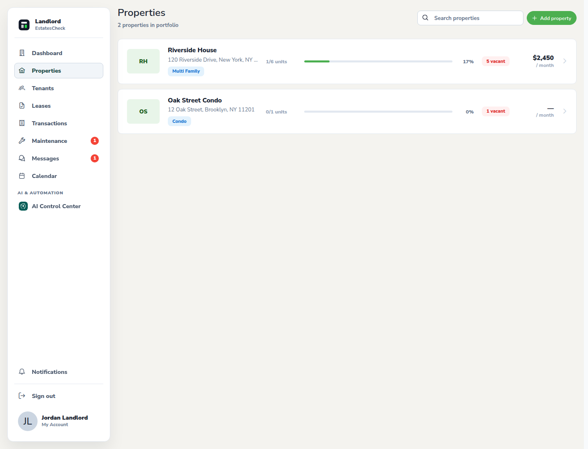Click the RH property thumbnail
Image resolution: width=588 pixels, height=449 pixels.
tap(143, 61)
